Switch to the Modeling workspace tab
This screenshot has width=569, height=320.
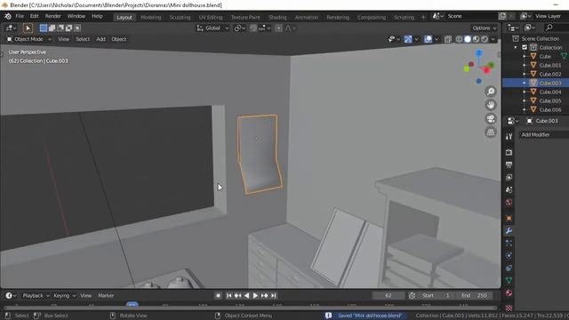(150, 17)
